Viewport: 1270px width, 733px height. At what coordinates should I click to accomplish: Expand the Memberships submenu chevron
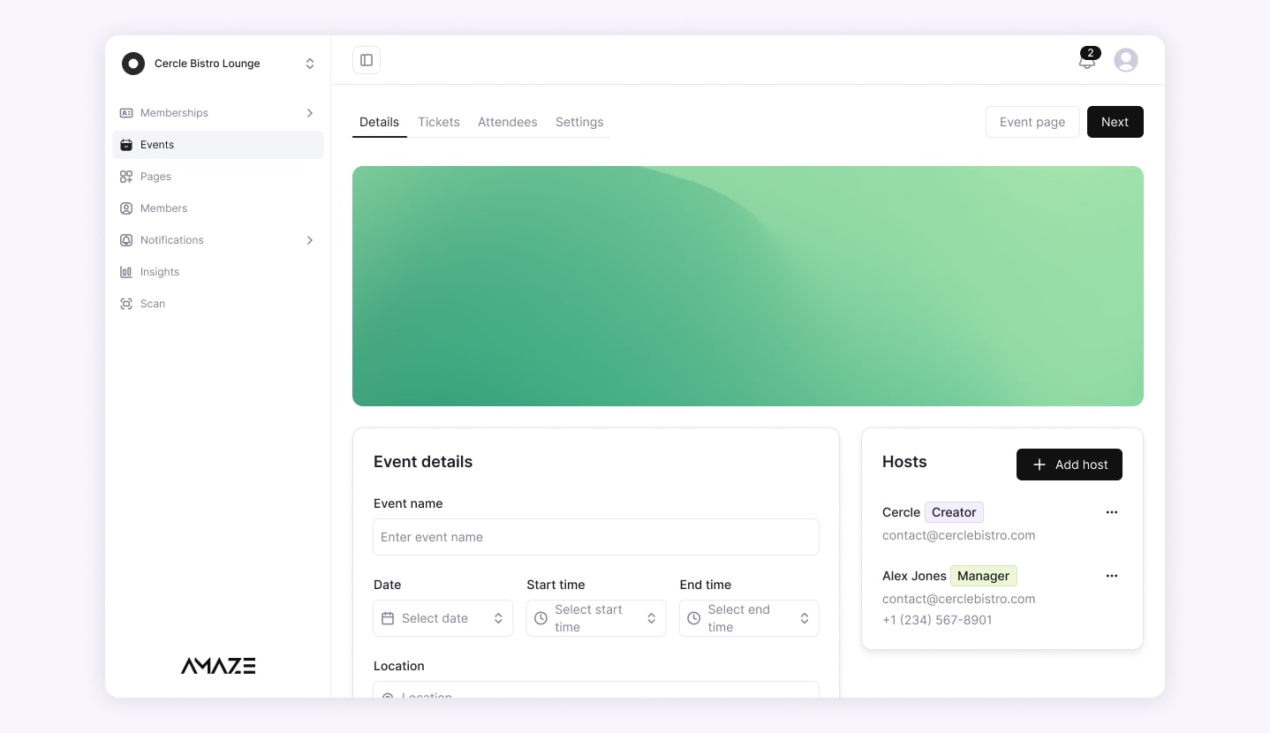pyautogui.click(x=310, y=113)
